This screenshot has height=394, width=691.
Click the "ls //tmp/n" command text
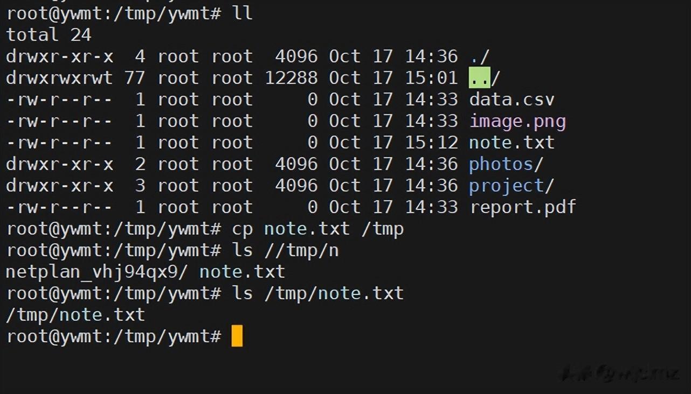tap(285, 250)
